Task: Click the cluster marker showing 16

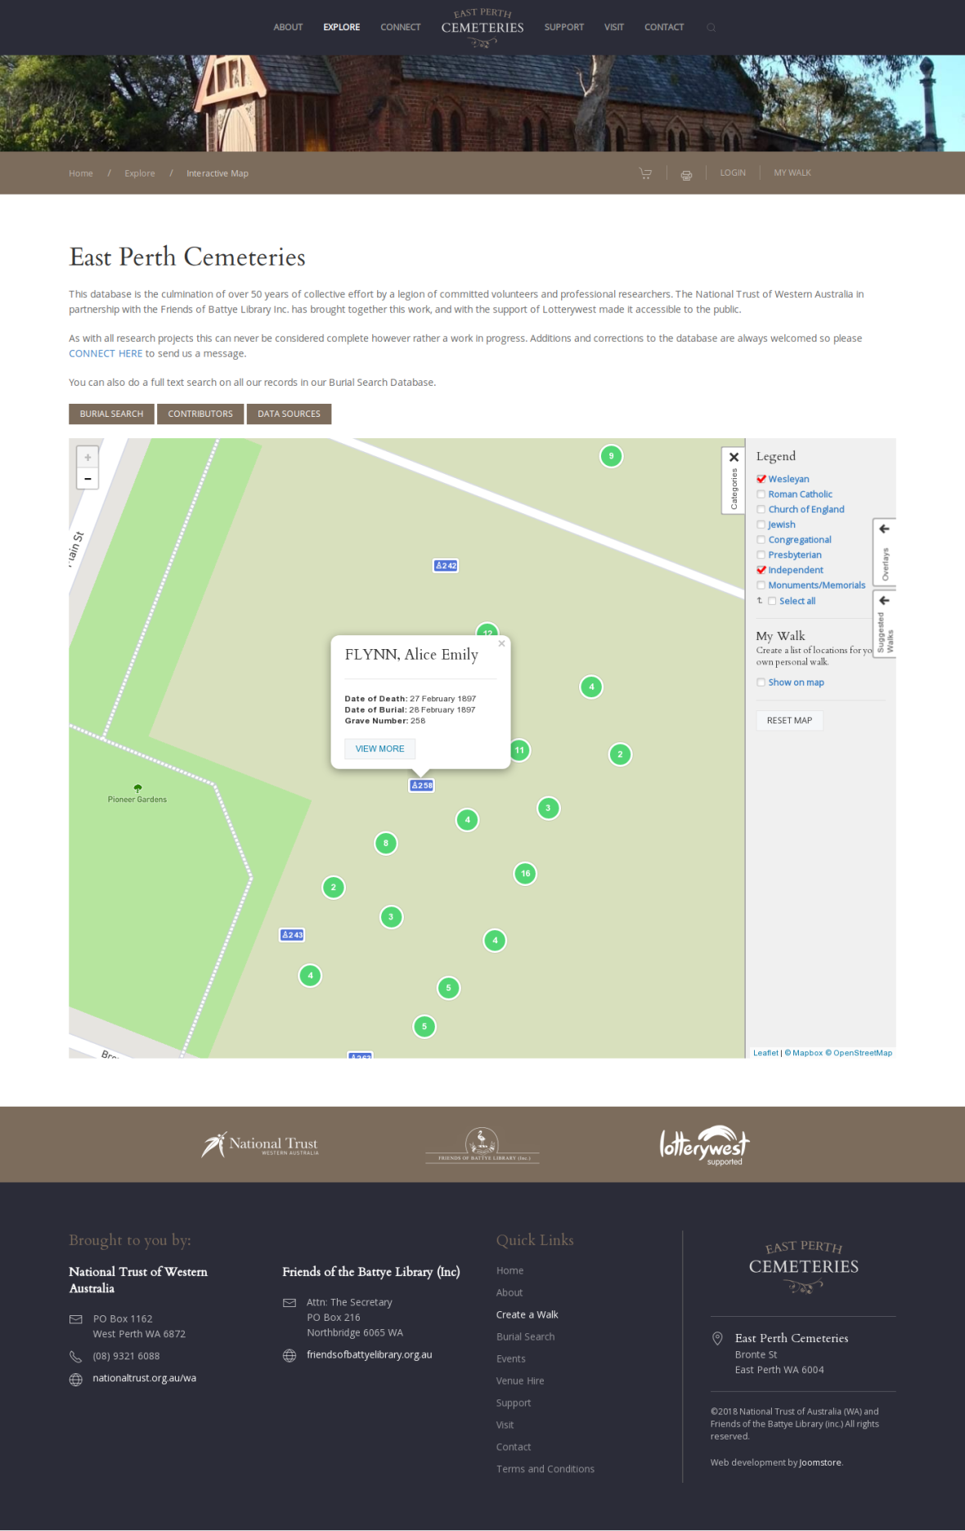Action: (525, 874)
